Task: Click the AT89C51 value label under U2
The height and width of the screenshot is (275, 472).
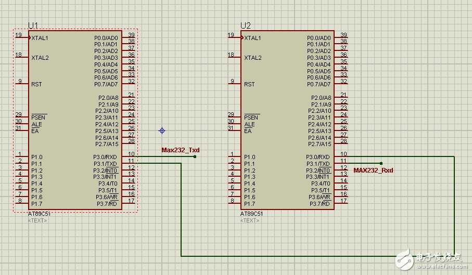Action: [x=252, y=214]
